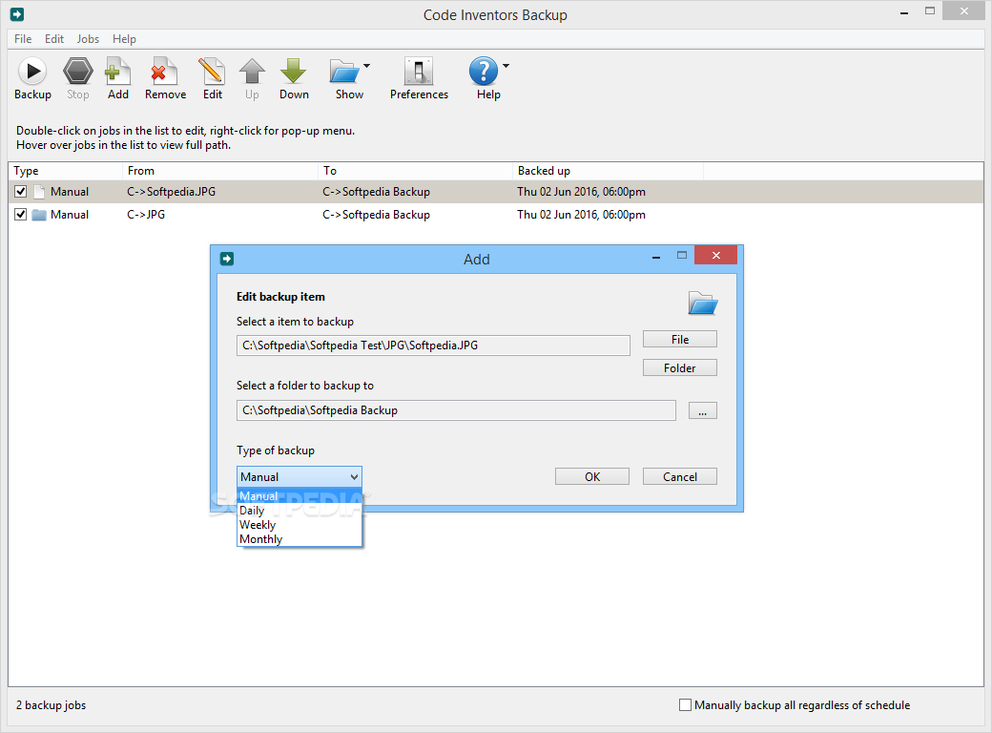Click the Stop toolbar icon

78,71
